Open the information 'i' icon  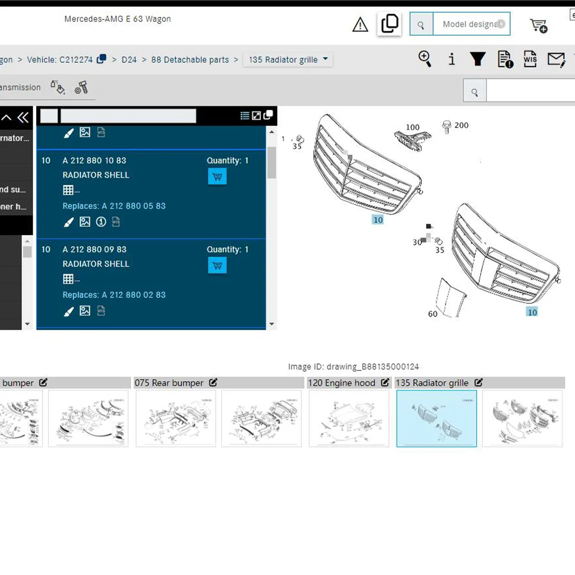point(452,59)
